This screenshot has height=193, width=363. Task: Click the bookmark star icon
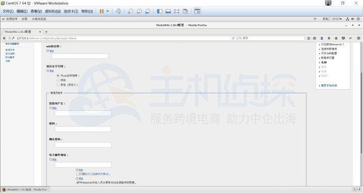(309, 38)
